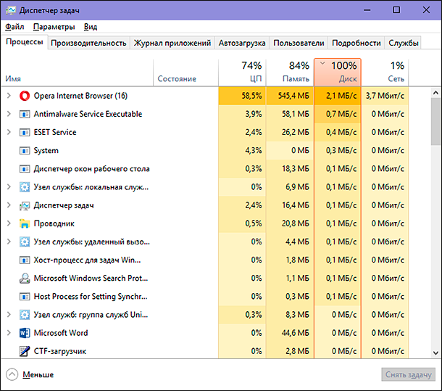Click ESET Service memory value 26,2 МБ
The height and width of the screenshot is (391, 442).
click(x=295, y=133)
